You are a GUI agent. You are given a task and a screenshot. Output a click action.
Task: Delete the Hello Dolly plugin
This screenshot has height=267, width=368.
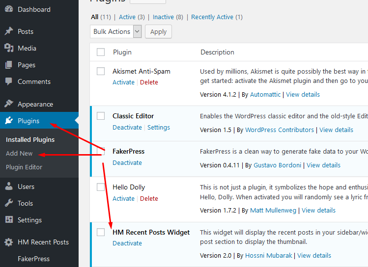[x=149, y=199]
